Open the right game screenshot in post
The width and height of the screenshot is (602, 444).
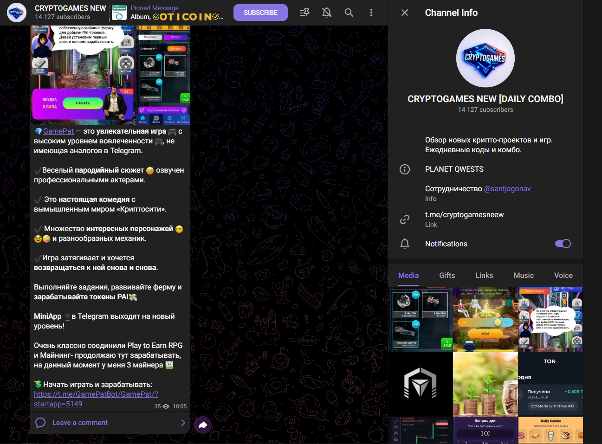(163, 75)
